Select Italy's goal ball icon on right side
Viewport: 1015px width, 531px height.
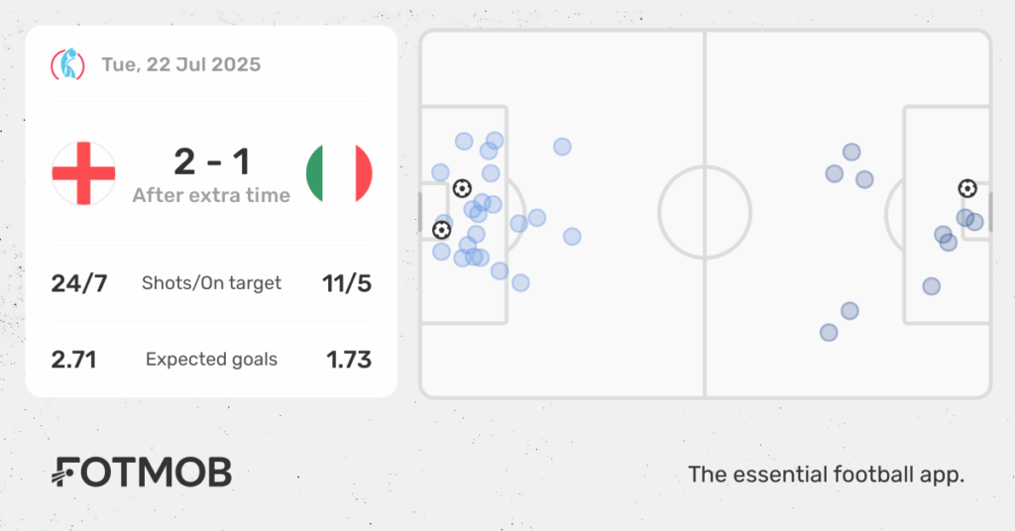967,188
